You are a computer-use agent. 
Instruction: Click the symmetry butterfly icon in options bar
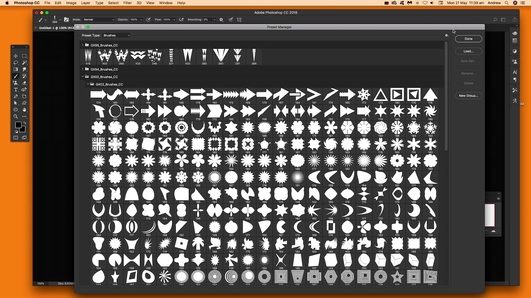(239, 19)
